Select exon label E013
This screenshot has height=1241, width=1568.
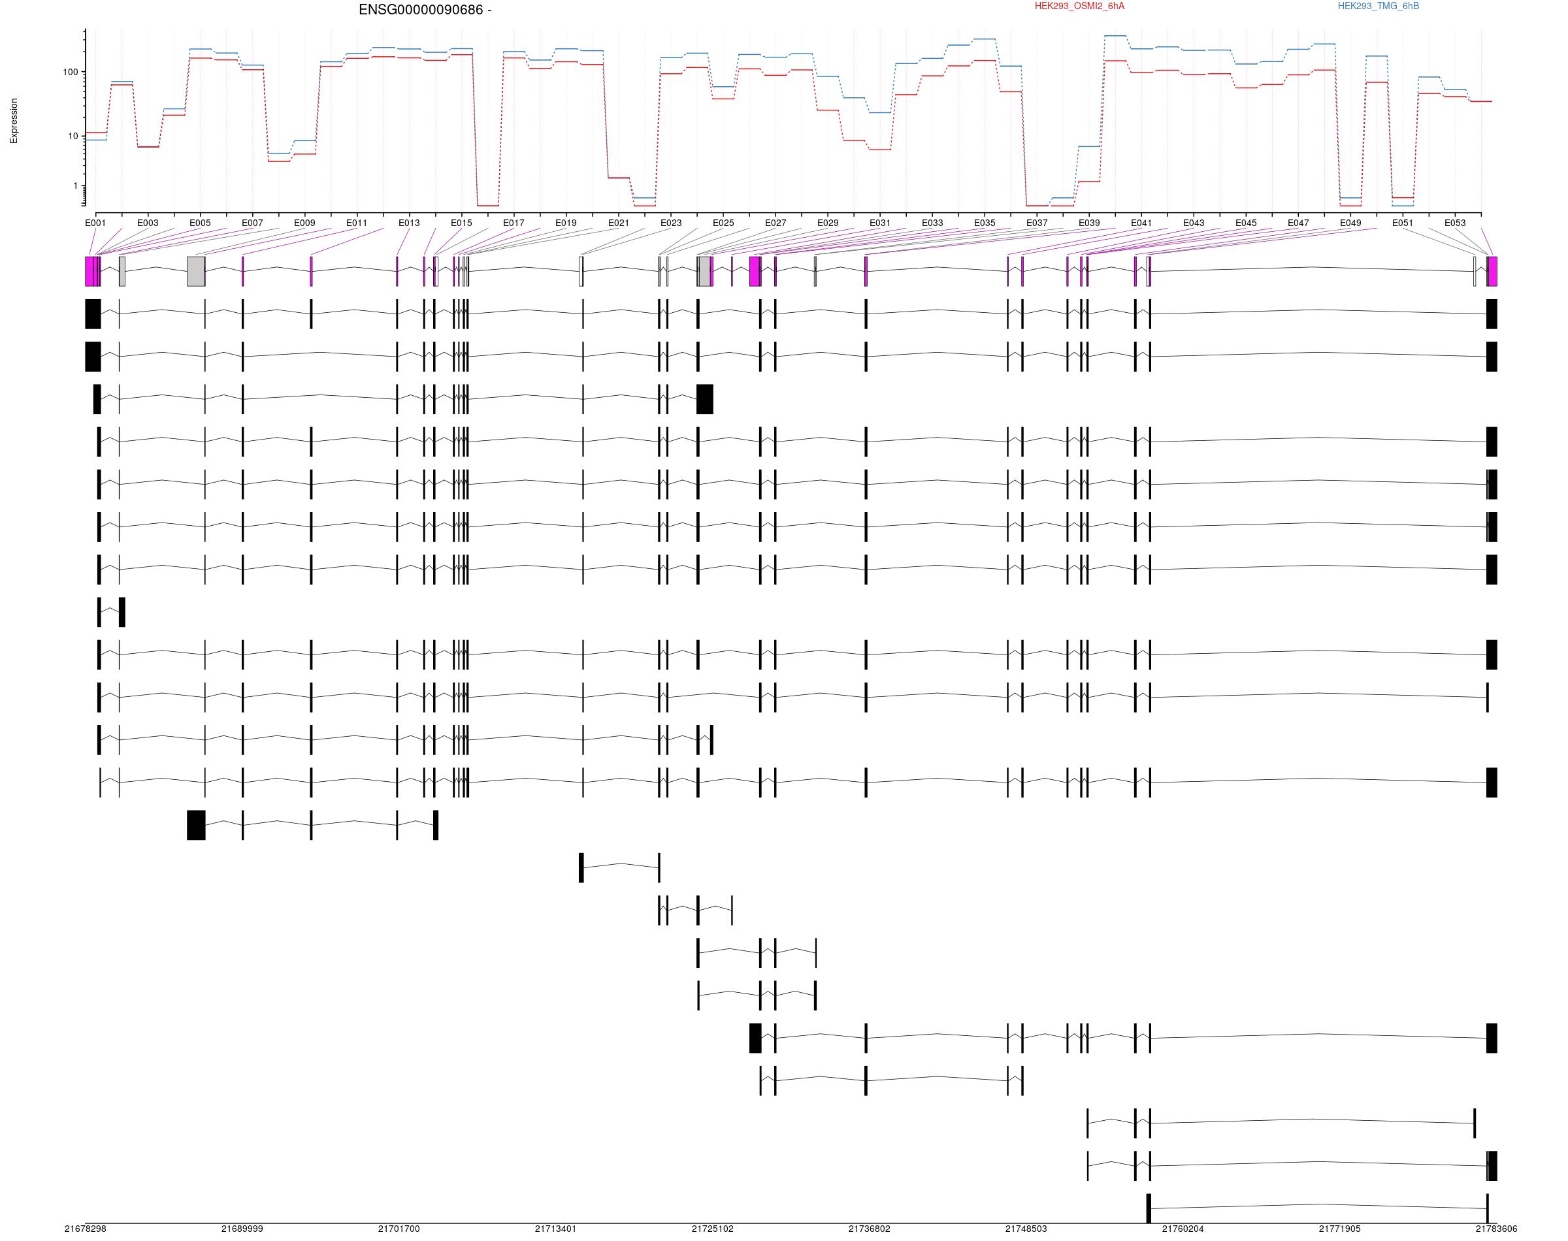[x=409, y=223]
